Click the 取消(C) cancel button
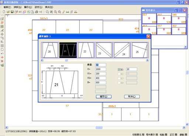189x136 pixels. (x=132, y=97)
